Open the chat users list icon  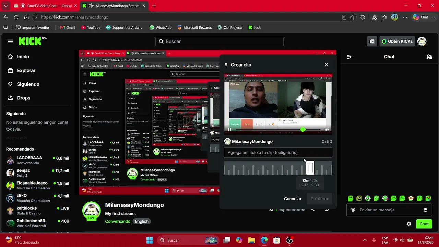coord(429,57)
